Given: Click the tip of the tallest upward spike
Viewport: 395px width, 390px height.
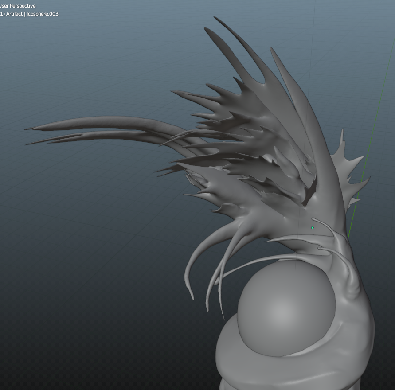Looking at the screenshot, I should coord(215,18).
